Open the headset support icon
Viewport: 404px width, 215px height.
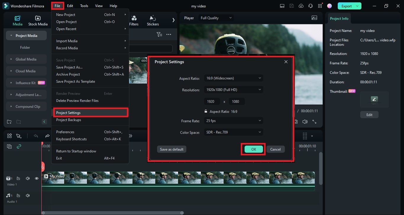click(311, 6)
